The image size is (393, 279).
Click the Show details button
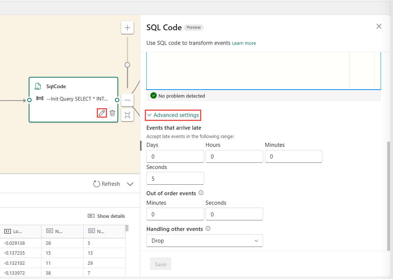point(106,216)
